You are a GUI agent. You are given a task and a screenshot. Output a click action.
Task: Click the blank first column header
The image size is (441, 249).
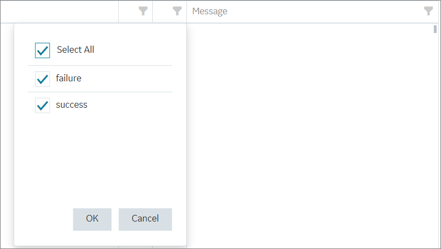59,11
